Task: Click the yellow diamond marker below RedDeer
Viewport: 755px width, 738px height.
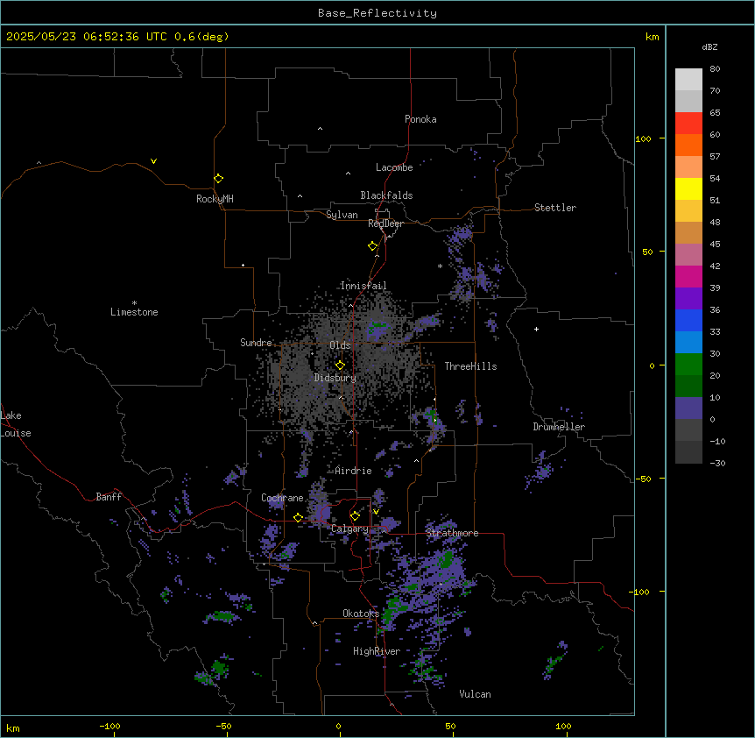Action: (x=372, y=246)
